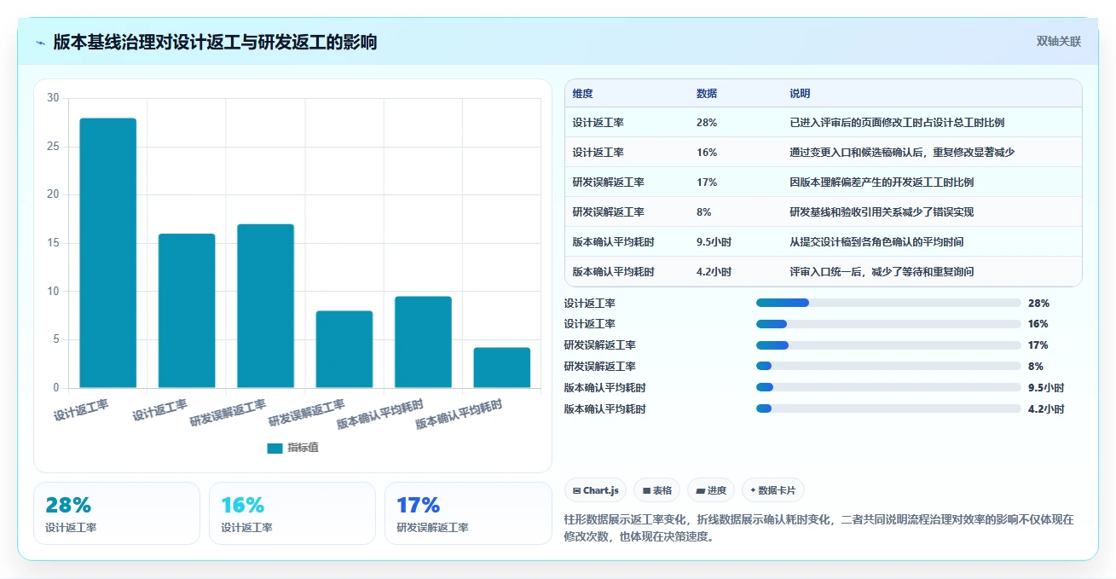
Task: Click the tallest chart bar reaching 28
Action: tap(108, 253)
